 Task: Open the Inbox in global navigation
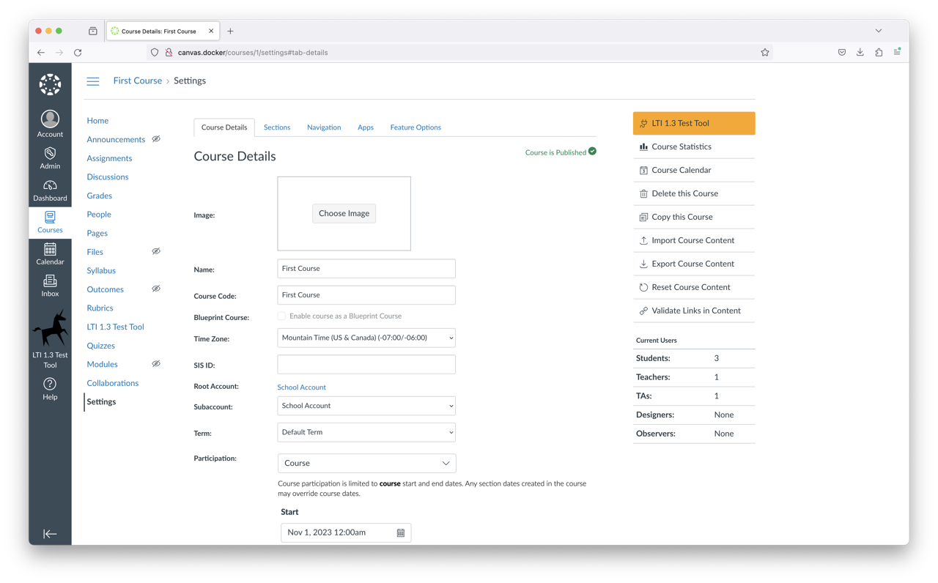coord(50,286)
